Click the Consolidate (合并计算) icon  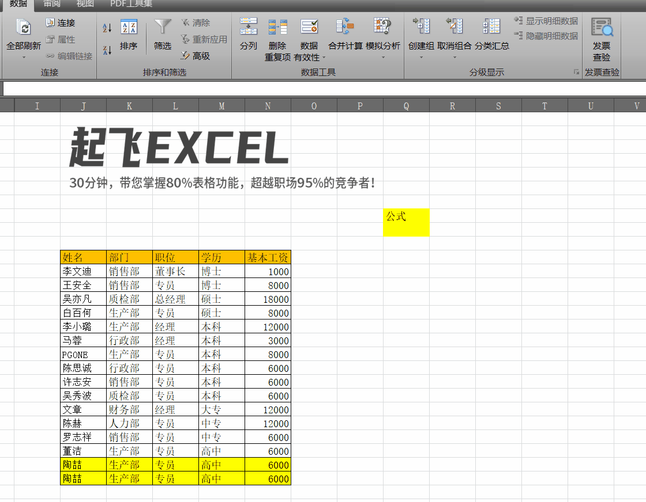[x=345, y=26]
